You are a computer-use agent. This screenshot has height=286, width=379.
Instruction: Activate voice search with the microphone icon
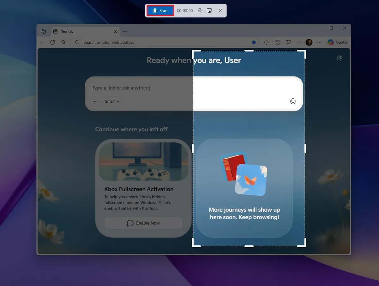[293, 101]
